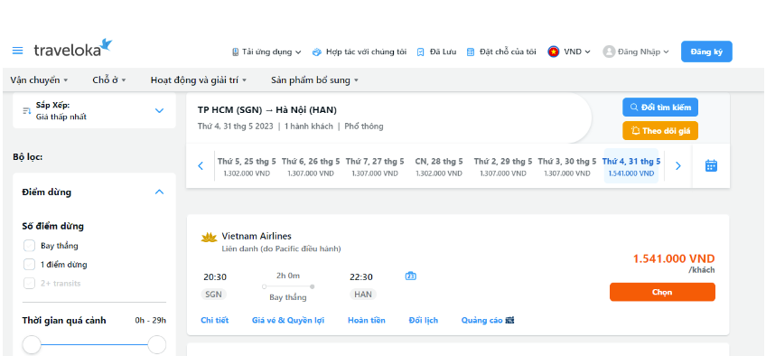Image resolution: width=766 pixels, height=356 pixels.
Task: Click the orange Chọn button
Action: 662,292
